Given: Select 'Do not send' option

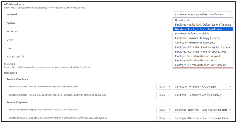Looking at the screenshot, I should [203, 20].
